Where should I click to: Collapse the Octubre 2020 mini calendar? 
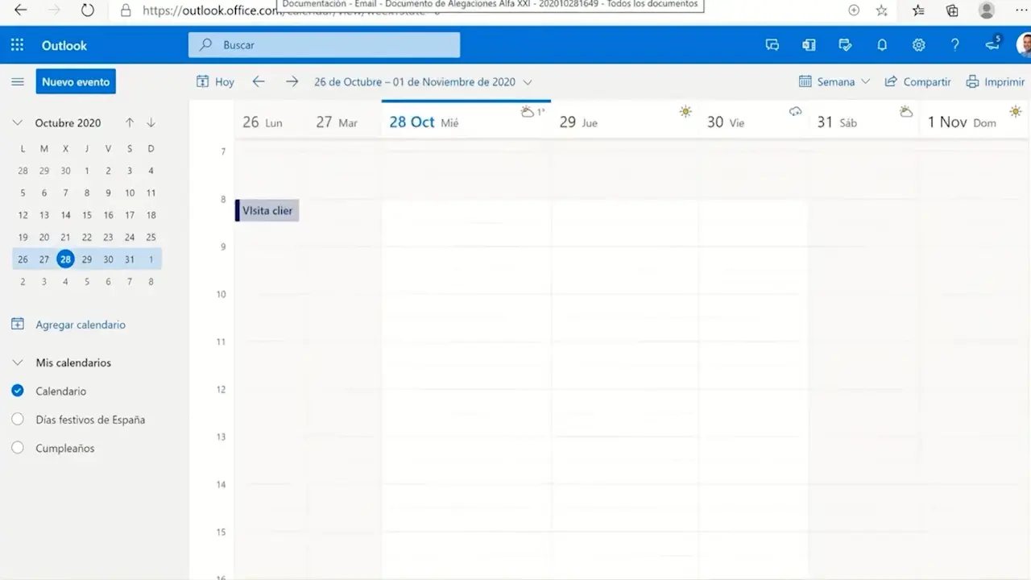18,122
